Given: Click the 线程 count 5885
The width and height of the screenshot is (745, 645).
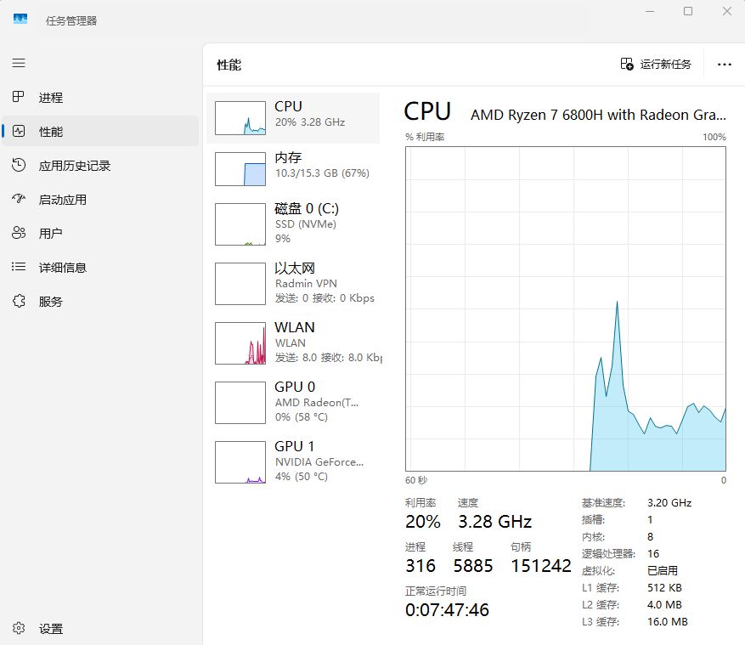Looking at the screenshot, I should (473, 566).
